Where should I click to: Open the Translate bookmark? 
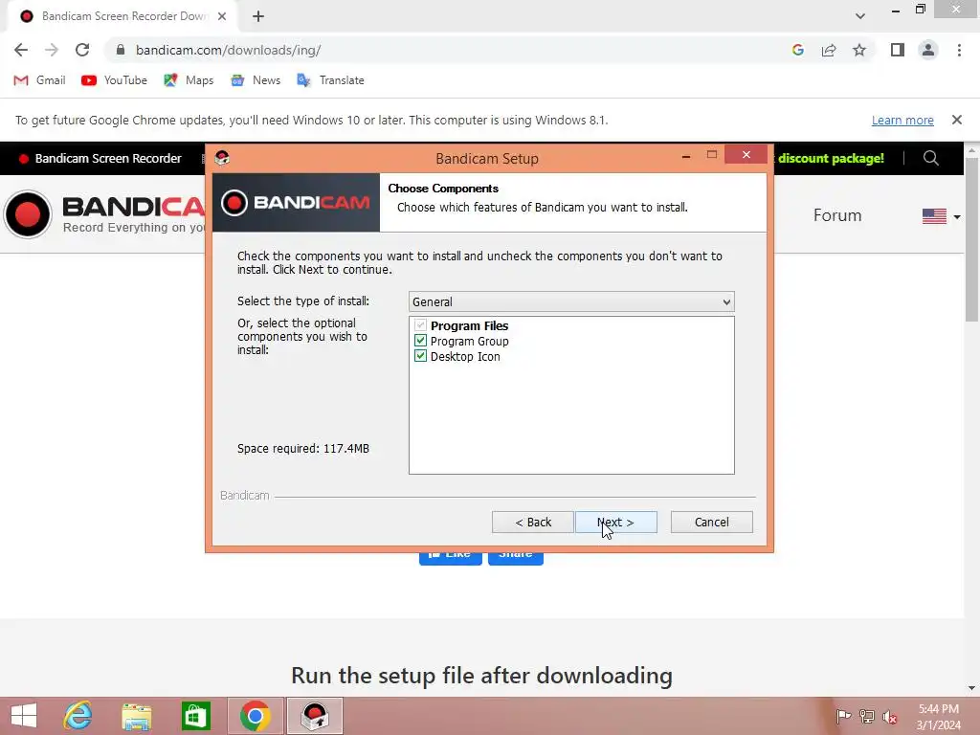tap(330, 80)
